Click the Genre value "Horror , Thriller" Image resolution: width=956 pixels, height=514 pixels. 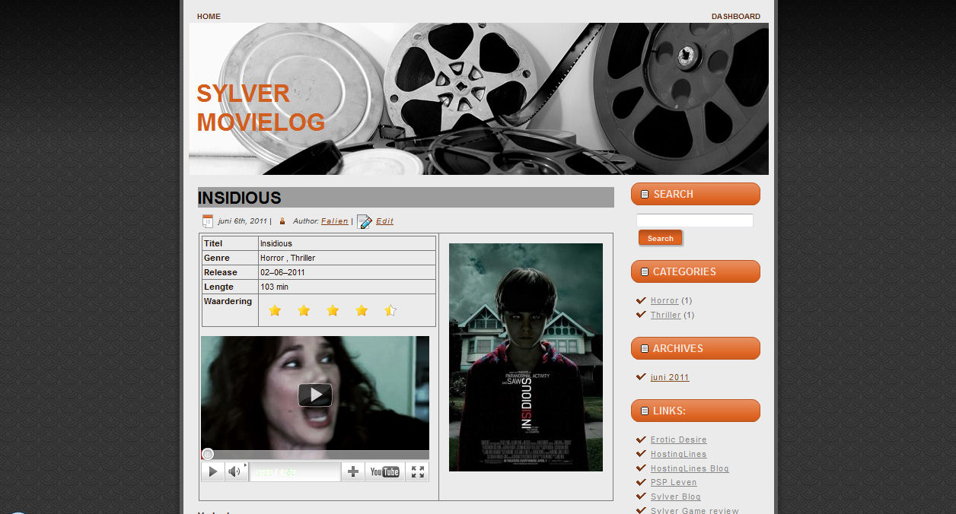click(288, 259)
